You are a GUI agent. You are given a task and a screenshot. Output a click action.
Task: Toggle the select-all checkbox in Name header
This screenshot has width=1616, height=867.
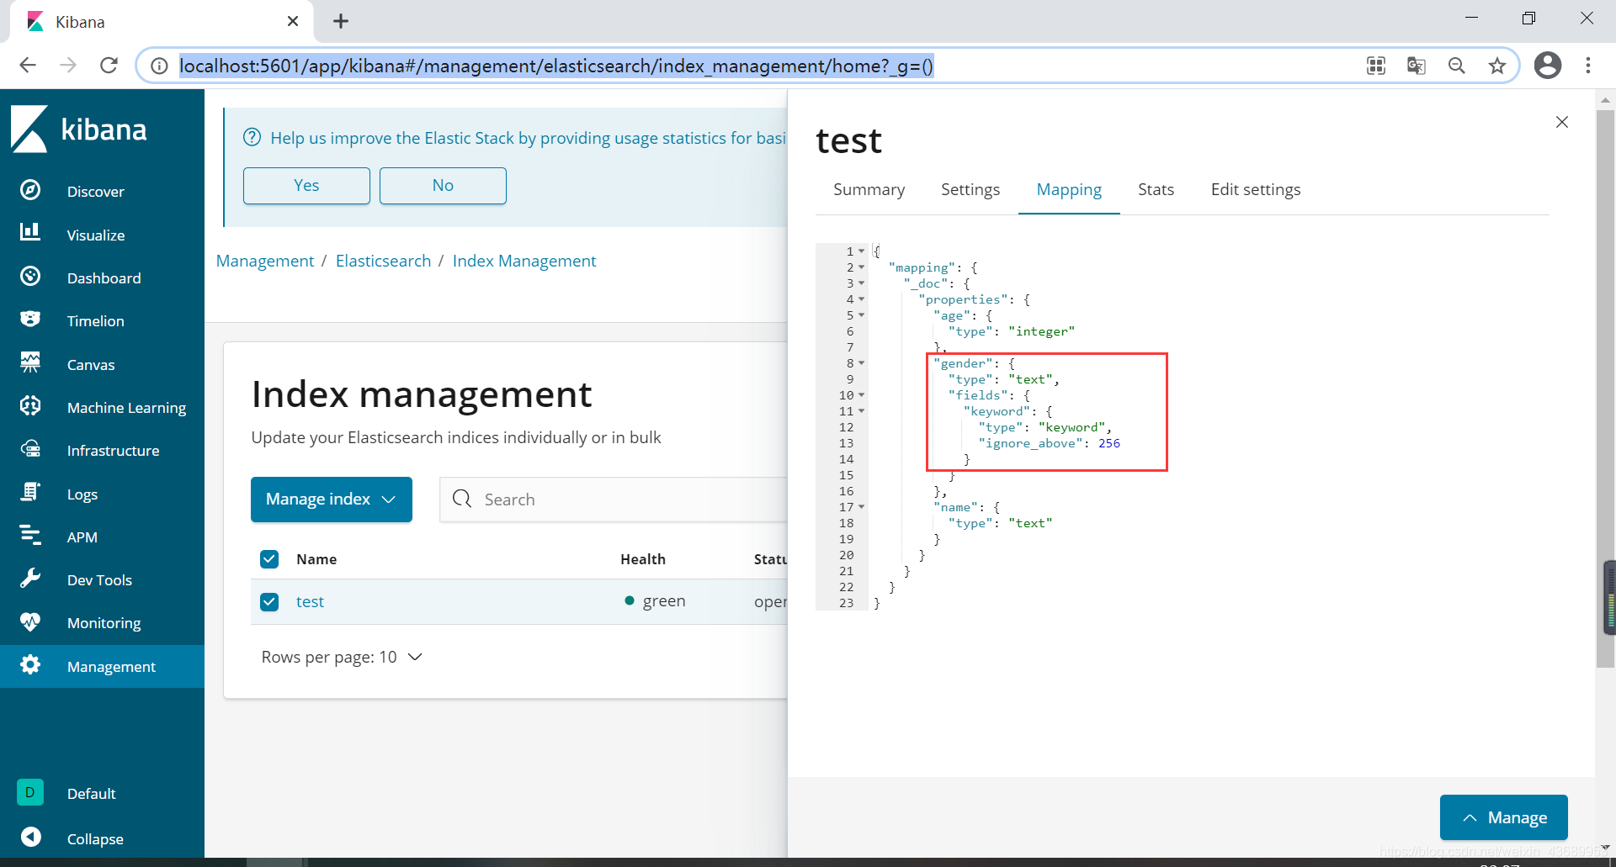[x=269, y=559]
